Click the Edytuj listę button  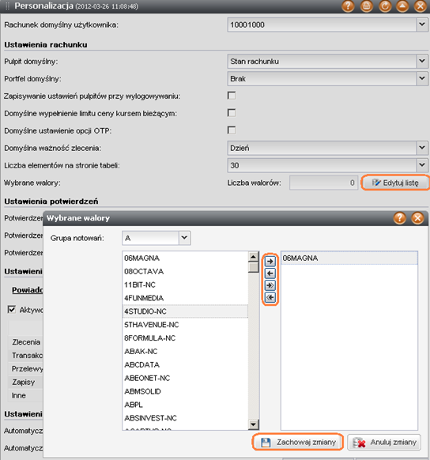tap(394, 183)
